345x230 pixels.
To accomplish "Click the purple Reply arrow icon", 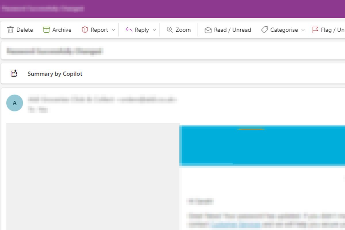I will (x=129, y=30).
